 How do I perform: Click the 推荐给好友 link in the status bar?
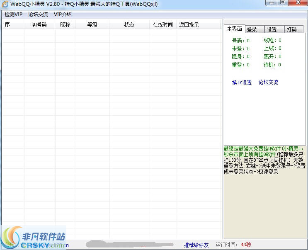196,245
